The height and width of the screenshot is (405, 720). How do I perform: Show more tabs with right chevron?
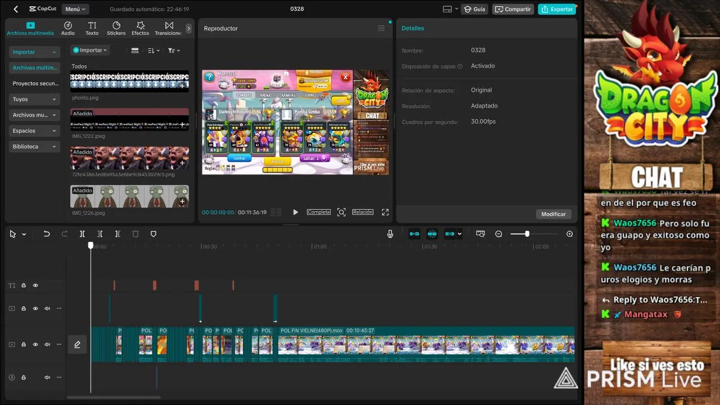[x=188, y=28]
